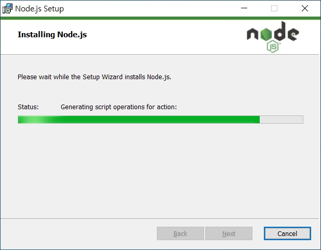Viewport: 321px width, 250px height.
Task: Click the glowing highlight on the progress bar
Action: point(35,120)
